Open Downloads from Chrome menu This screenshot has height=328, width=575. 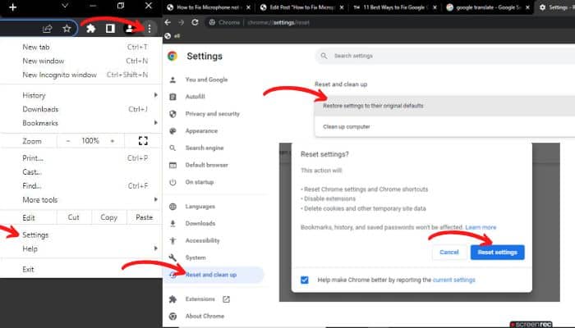coord(80,109)
